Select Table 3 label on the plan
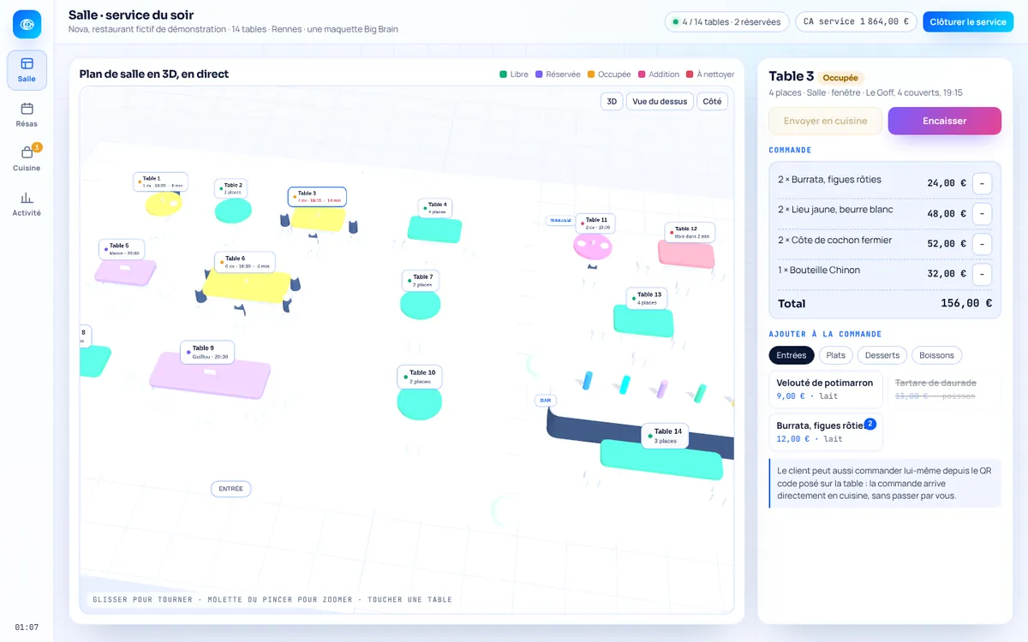Image resolution: width=1028 pixels, height=642 pixels. 317,197
